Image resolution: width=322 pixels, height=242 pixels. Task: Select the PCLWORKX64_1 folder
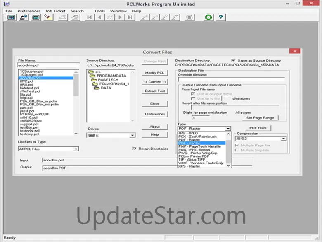(111, 84)
